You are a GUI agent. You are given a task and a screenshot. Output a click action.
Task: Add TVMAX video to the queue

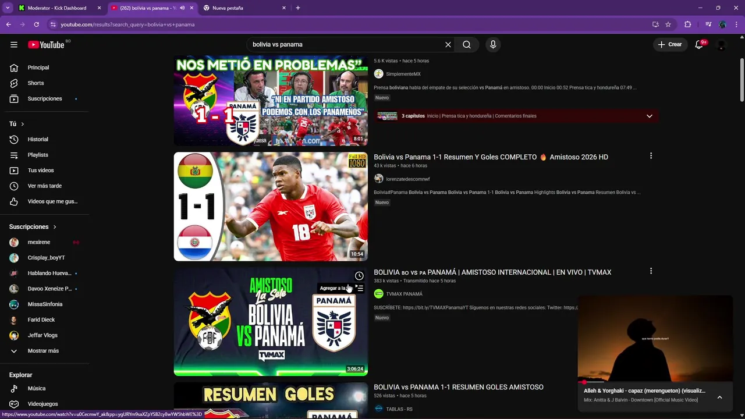(x=360, y=289)
